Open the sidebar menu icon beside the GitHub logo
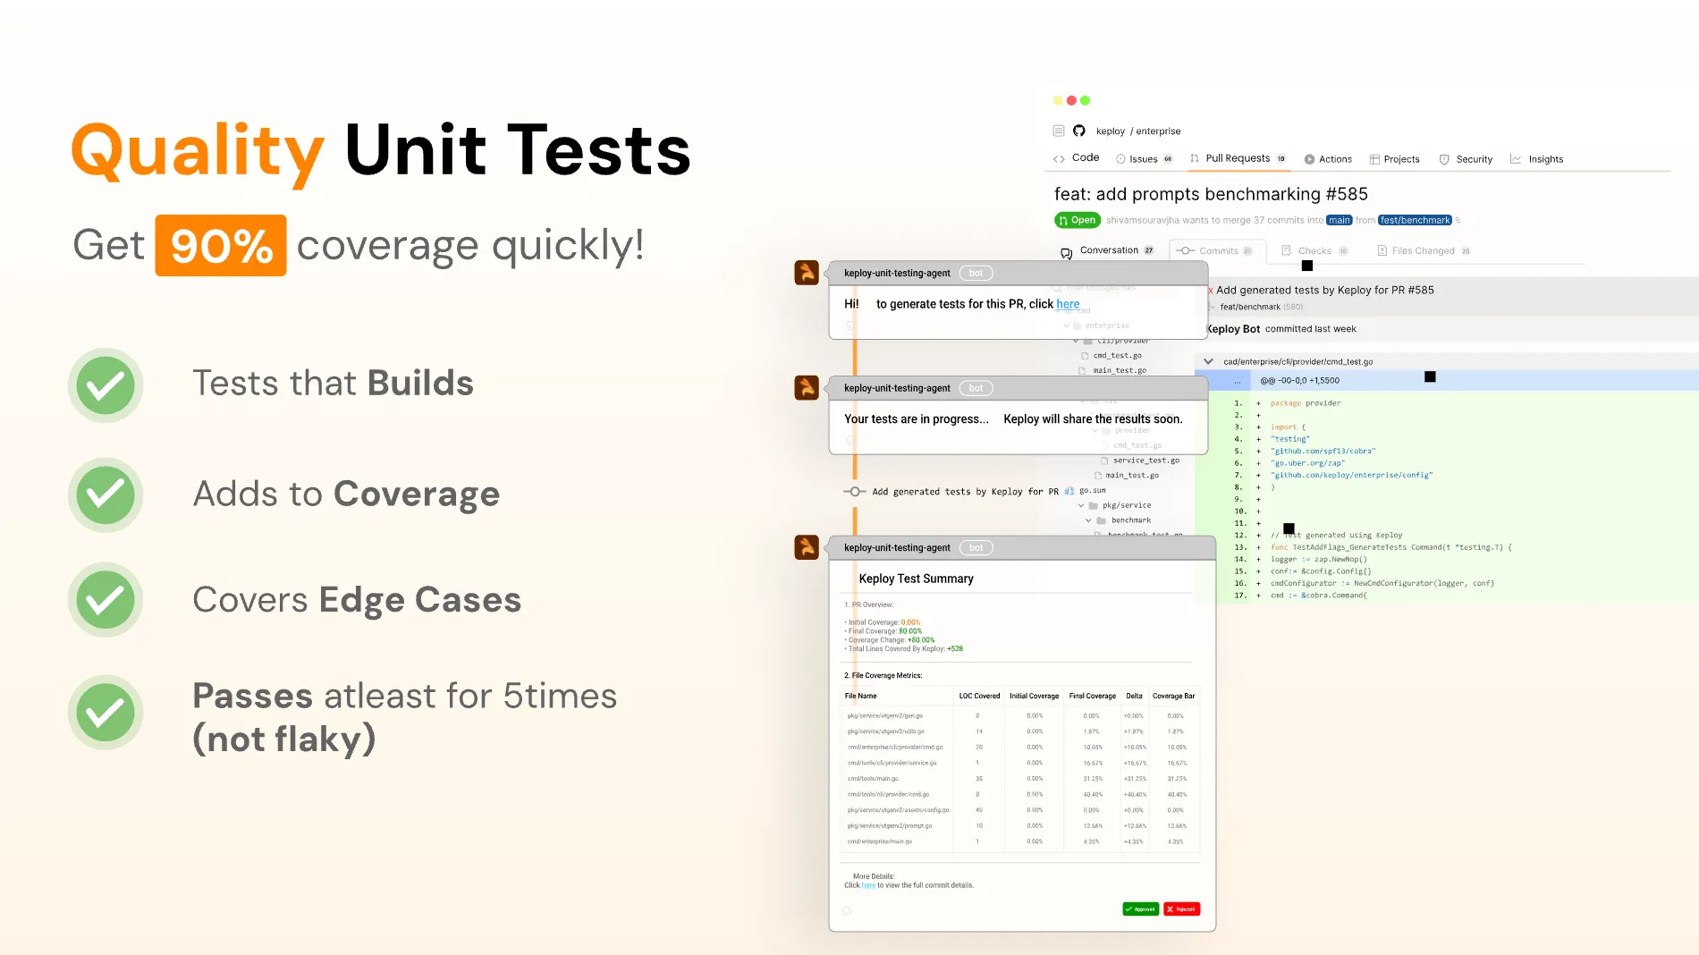Image resolution: width=1699 pixels, height=955 pixels. 1059,131
